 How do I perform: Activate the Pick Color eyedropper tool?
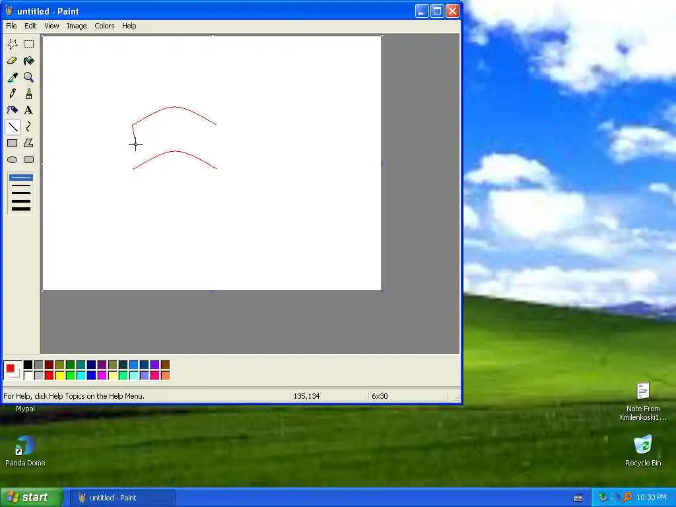point(13,77)
